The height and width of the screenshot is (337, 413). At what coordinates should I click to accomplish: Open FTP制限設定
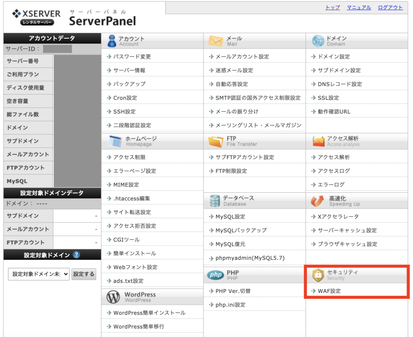pos(231,171)
